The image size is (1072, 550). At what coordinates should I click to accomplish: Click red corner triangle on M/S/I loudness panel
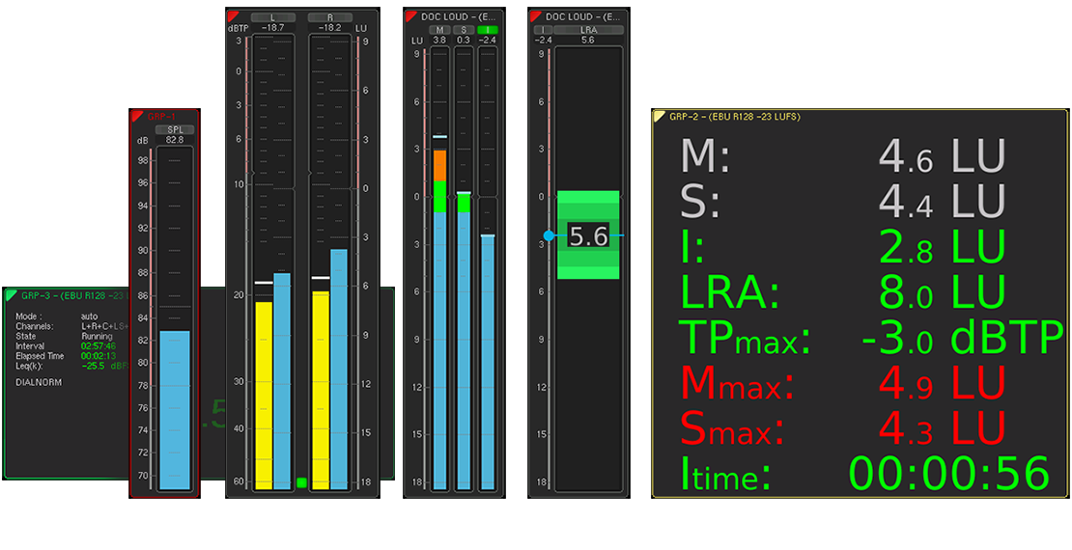tap(410, 16)
